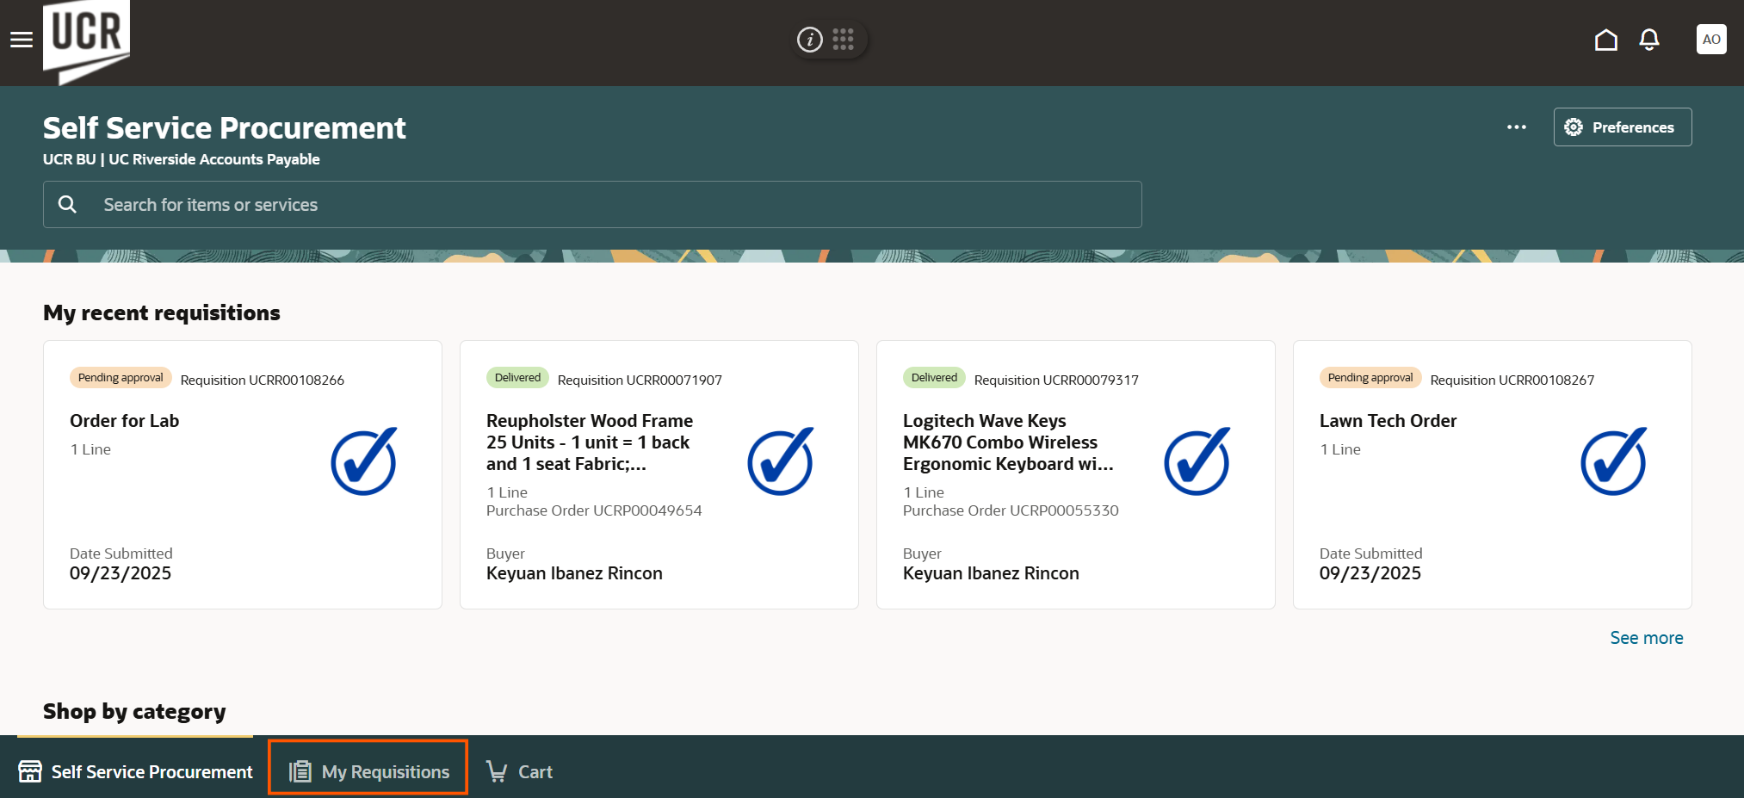1744x798 pixels.
Task: Click the Preferences button
Action: tap(1622, 127)
